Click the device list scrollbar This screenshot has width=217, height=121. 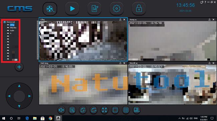tap(37, 40)
